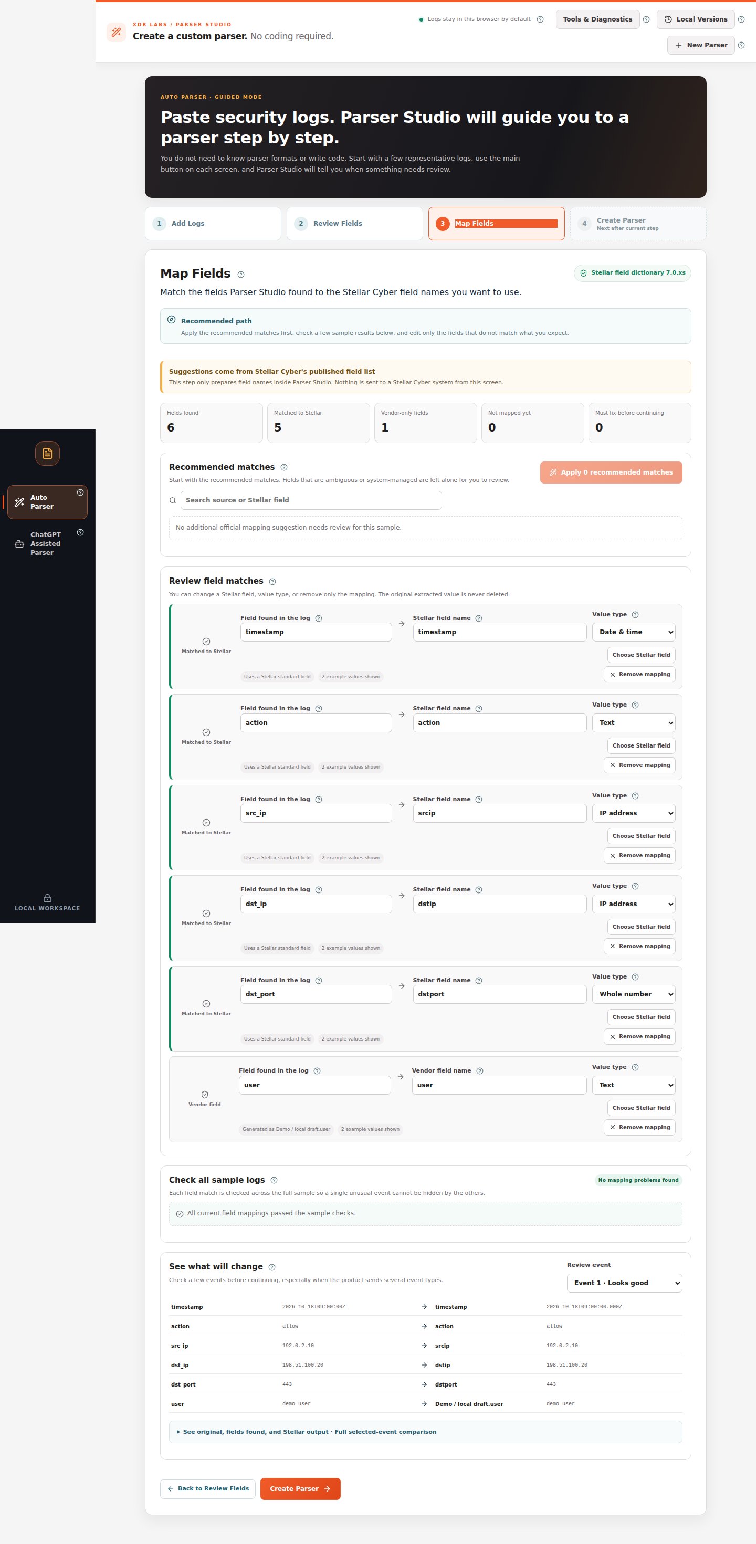This screenshot has height=1544, width=756.
Task: Click help icon beside See what will change
Action: (x=272, y=1267)
